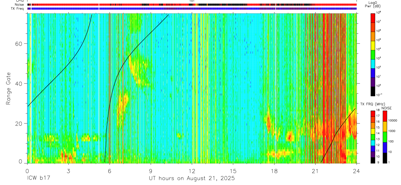This screenshot has height=185, width=401.
Task: Click the blue TX Freq strip above the plot
Action: 192,9
